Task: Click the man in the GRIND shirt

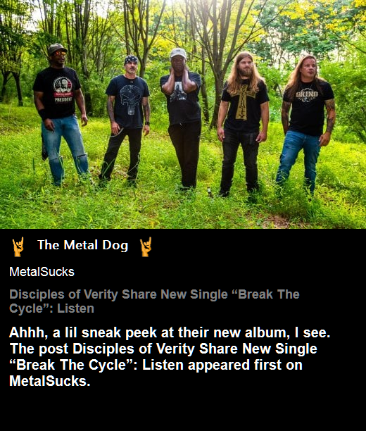Action: click(305, 125)
